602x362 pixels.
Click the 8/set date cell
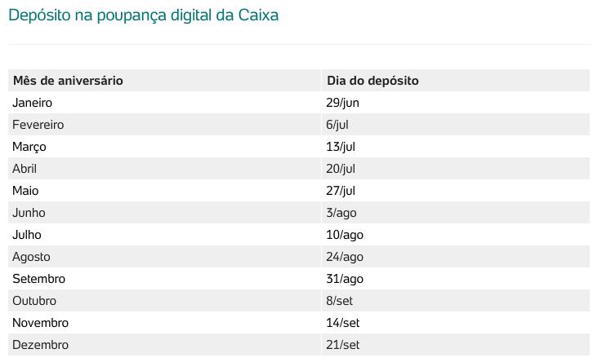point(456,301)
